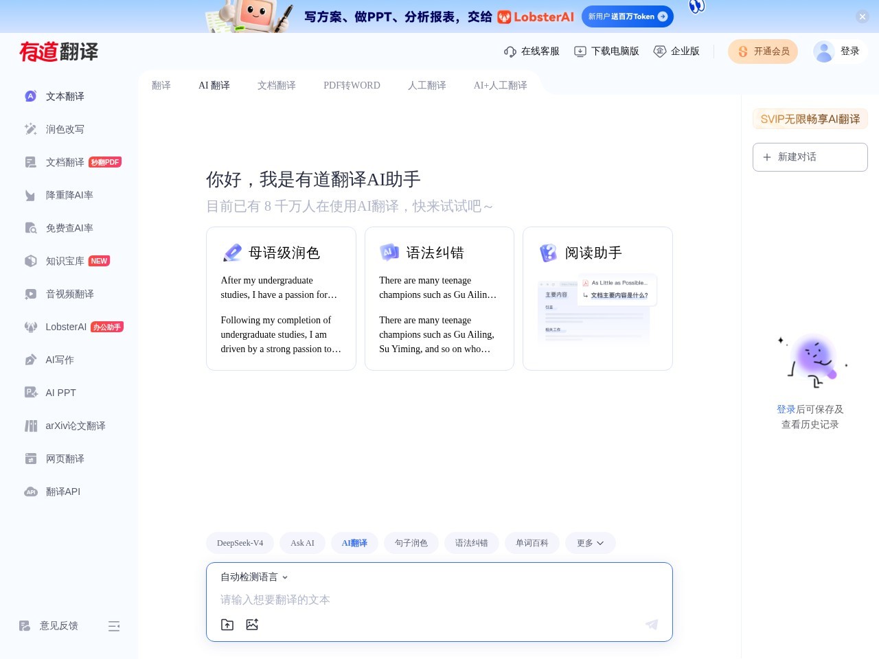
Task: Click the SVIP无限畅享AI翻译 banner
Action: (810, 119)
